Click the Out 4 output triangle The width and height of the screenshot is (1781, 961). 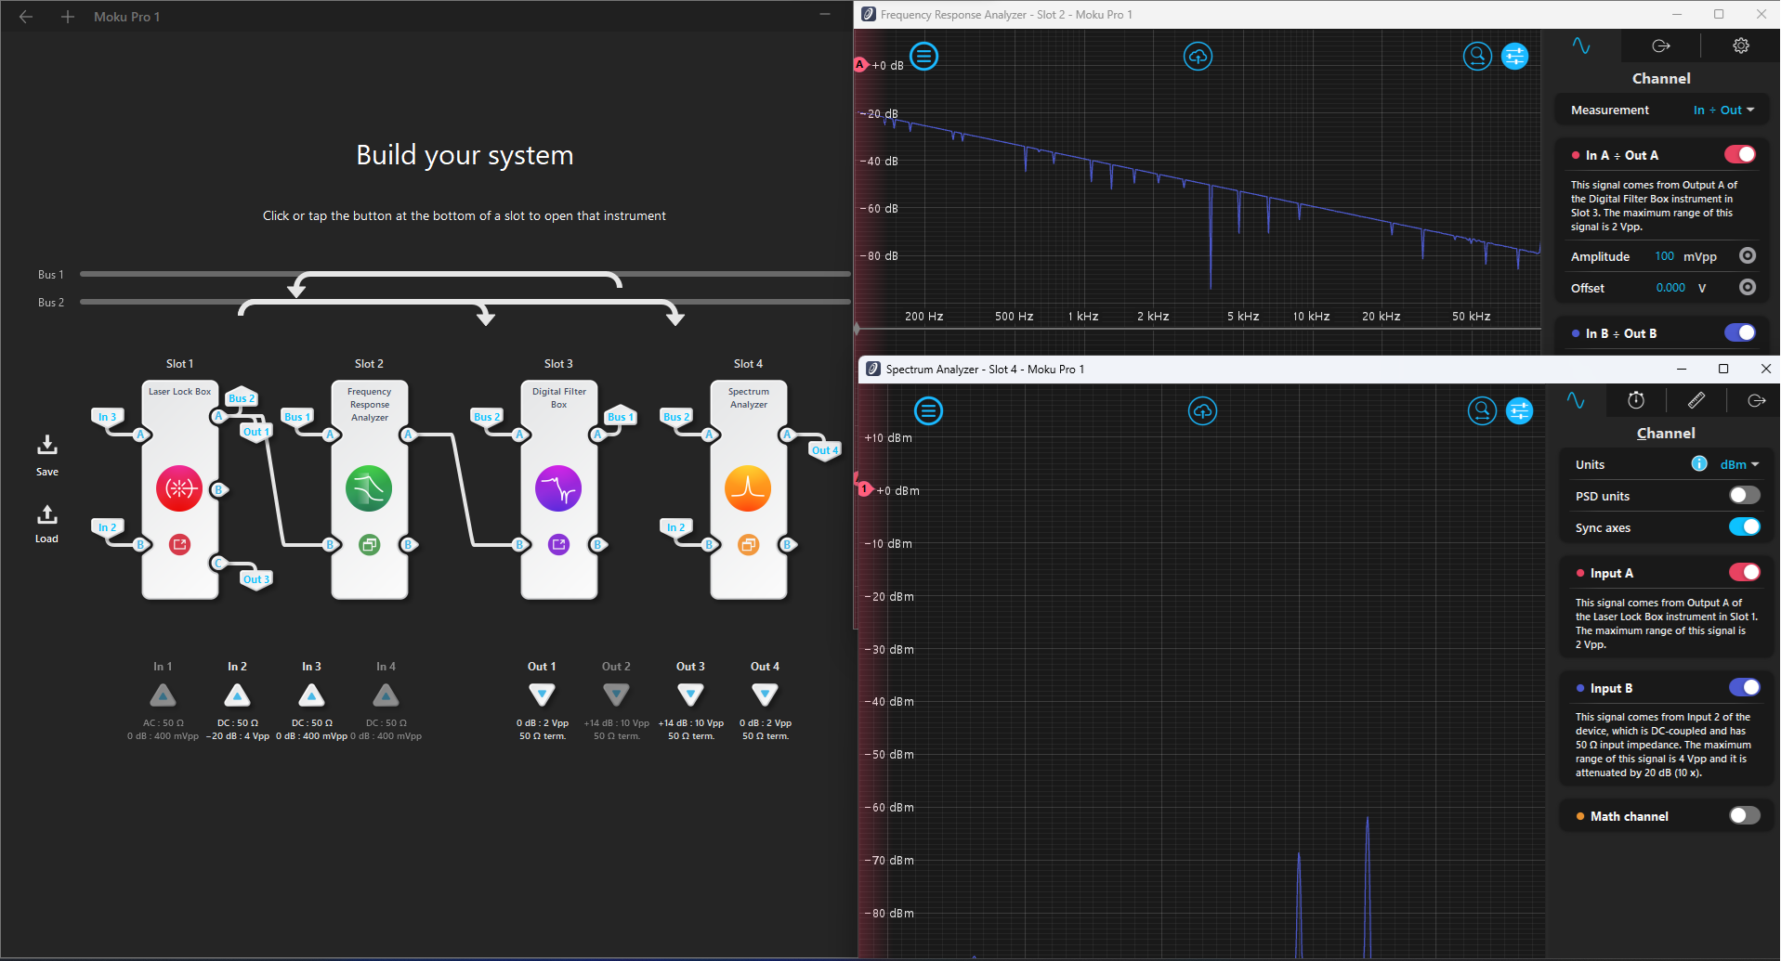(x=765, y=695)
